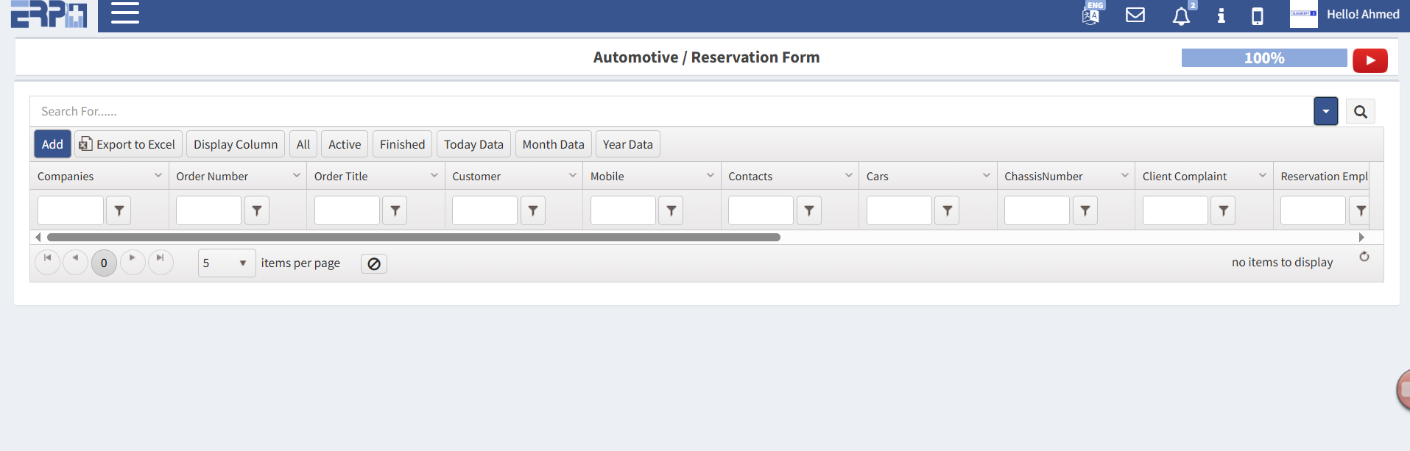Open the Customer column header menu
The width and height of the screenshot is (1410, 451).
(x=572, y=176)
